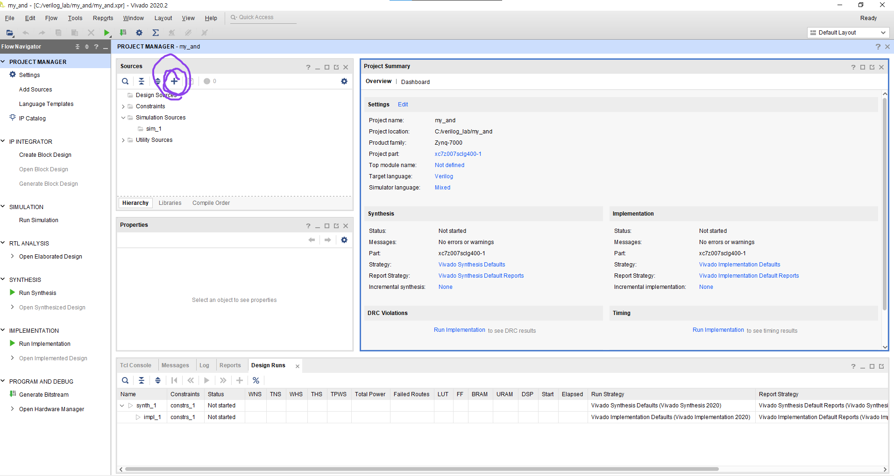The height and width of the screenshot is (476, 894).
Task: Open IP Catalog in Flow Navigator
Action: [x=32, y=119]
